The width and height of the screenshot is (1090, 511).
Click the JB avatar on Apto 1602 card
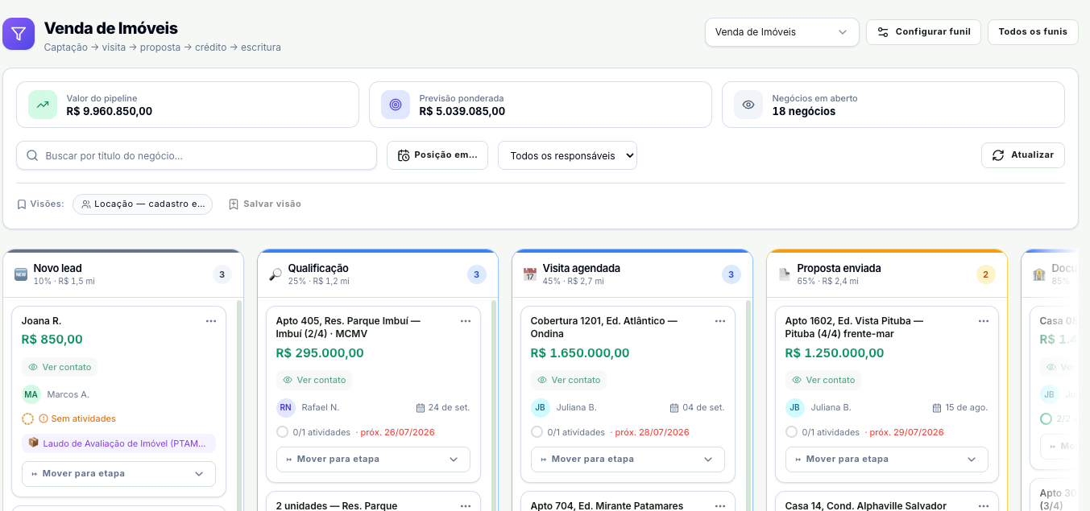[x=795, y=407]
